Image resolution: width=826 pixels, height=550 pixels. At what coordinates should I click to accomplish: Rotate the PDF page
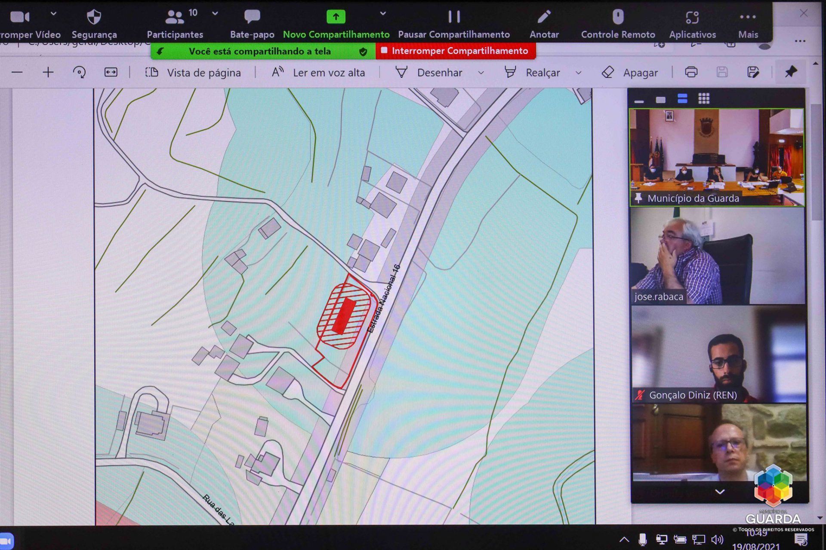[79, 72]
